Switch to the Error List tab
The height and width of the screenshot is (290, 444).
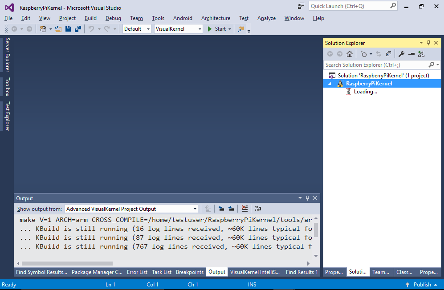tap(137, 272)
